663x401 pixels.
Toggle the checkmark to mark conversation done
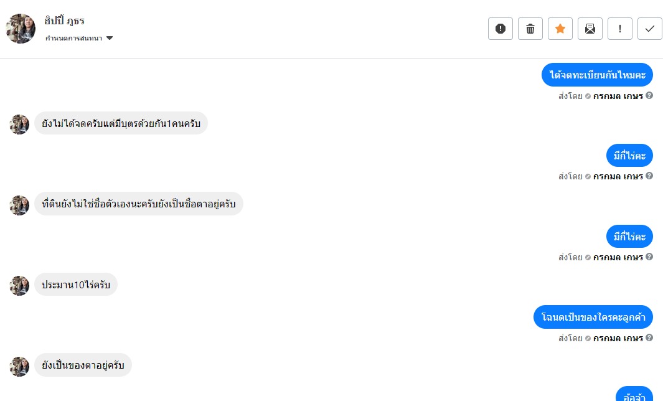point(650,29)
